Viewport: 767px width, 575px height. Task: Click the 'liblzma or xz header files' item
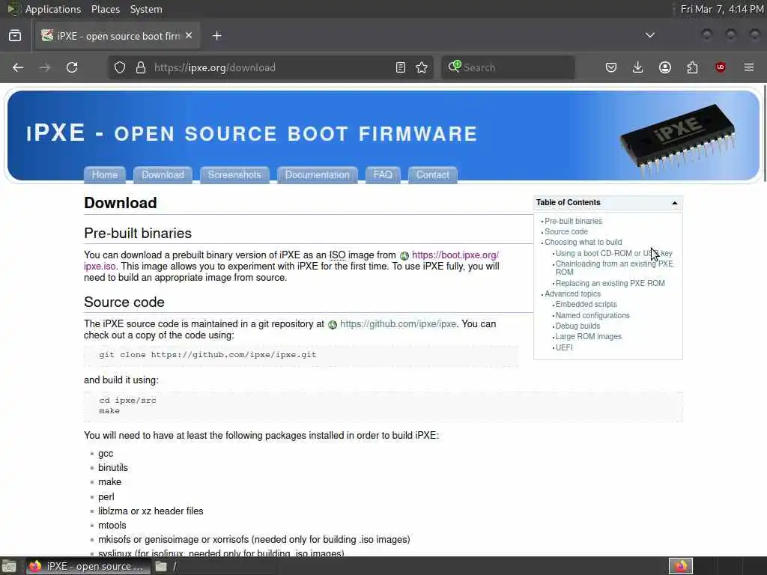pyautogui.click(x=151, y=511)
